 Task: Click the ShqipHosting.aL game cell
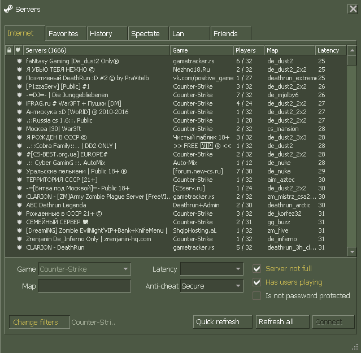tap(194, 230)
